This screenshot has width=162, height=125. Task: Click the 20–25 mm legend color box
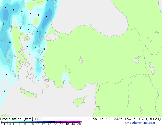(45, 122)
